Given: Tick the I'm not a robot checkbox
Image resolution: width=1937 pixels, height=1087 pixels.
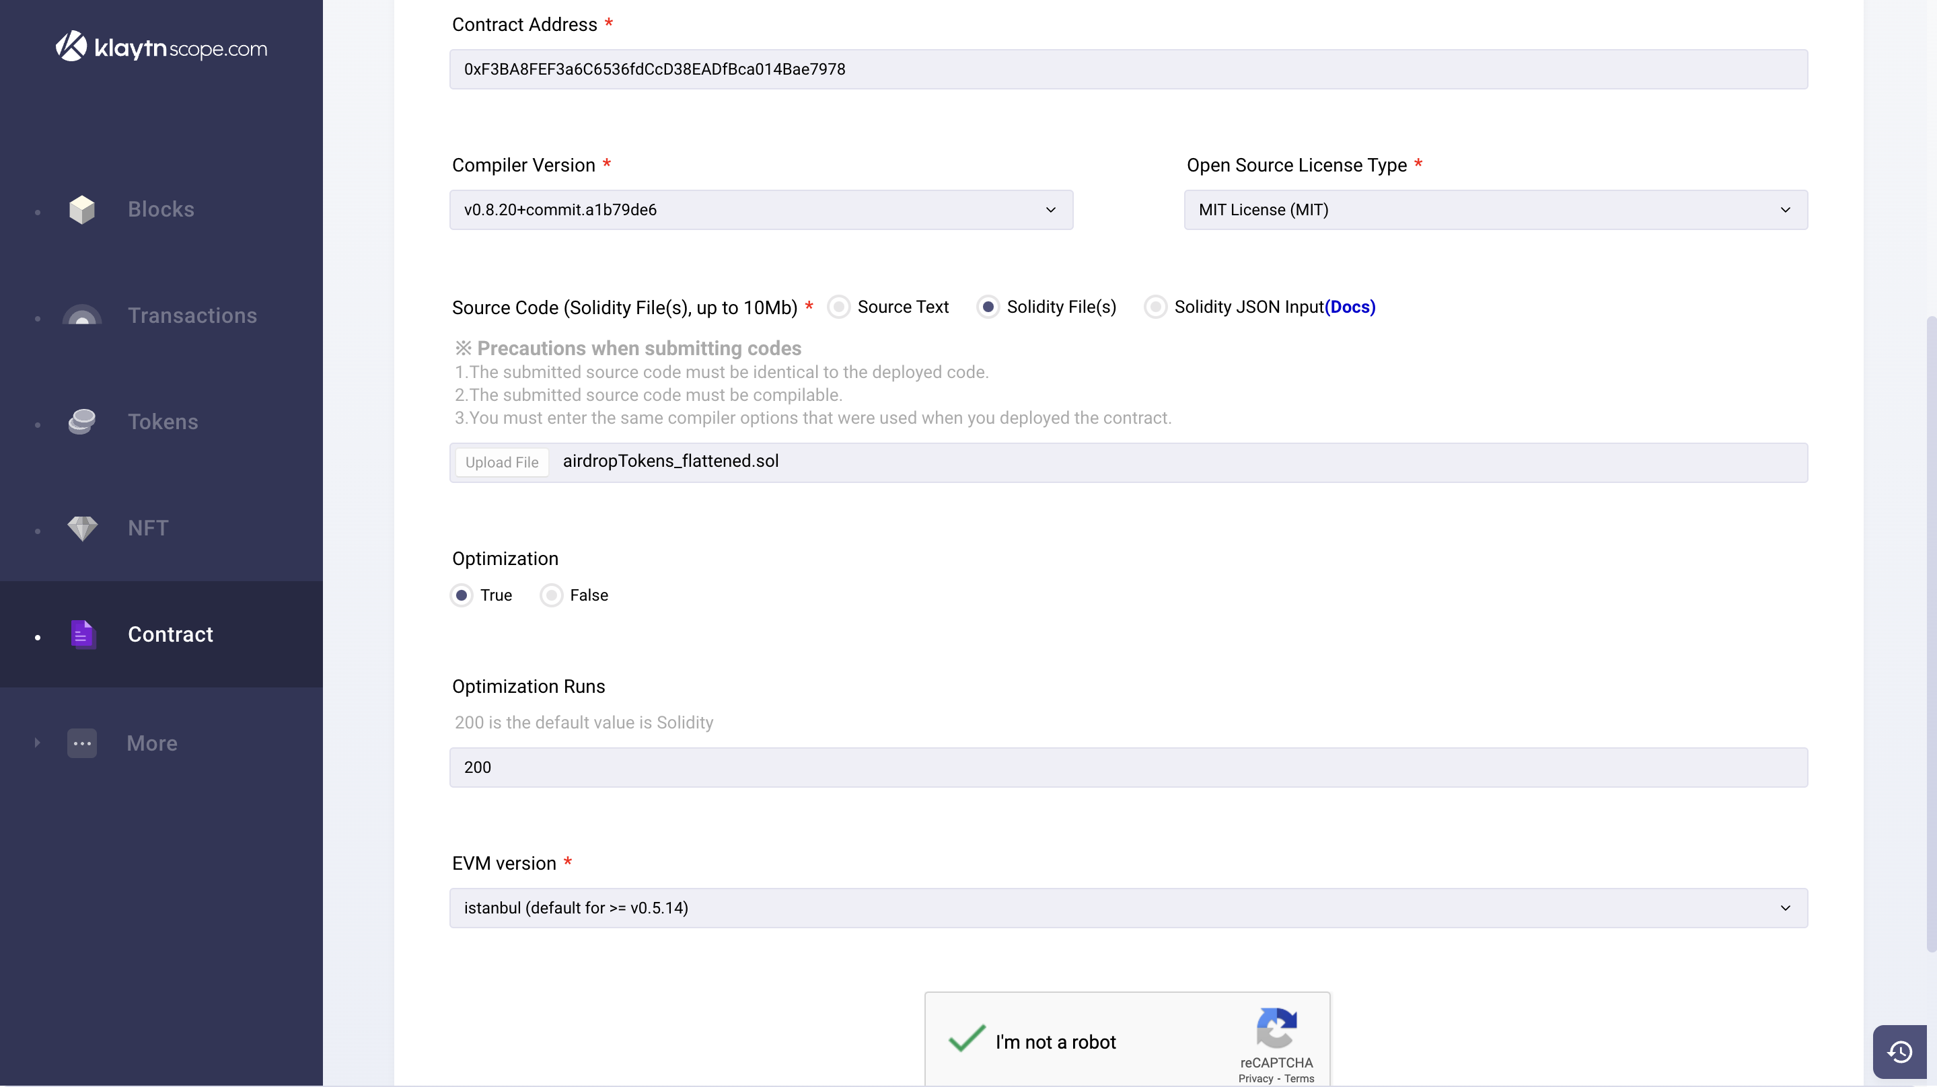Looking at the screenshot, I should (x=967, y=1041).
